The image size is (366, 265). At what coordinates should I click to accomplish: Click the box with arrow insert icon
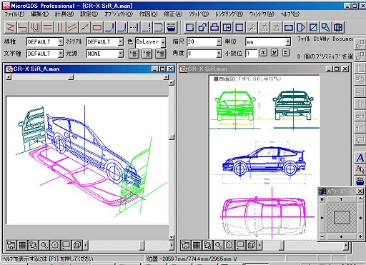point(227,27)
